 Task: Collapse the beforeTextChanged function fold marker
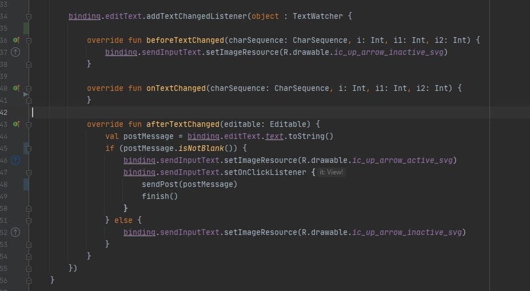(x=29, y=41)
